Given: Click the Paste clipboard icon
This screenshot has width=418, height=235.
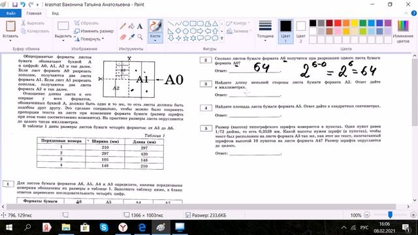Looking at the screenshot, I should 10,26.
